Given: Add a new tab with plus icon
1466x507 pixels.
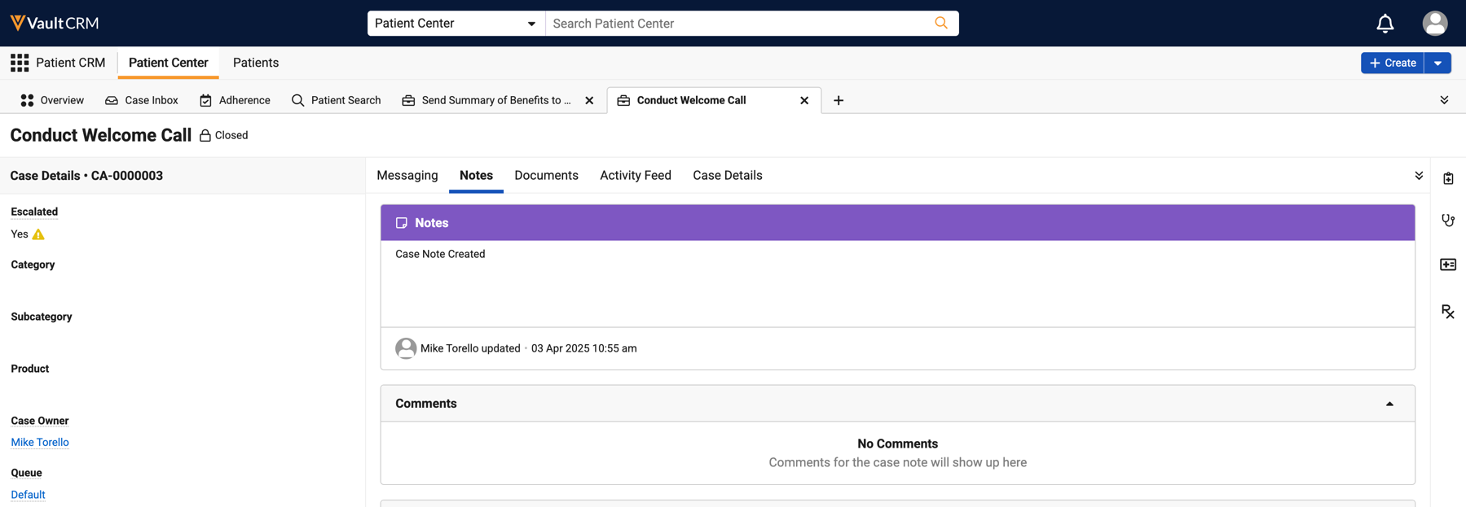Looking at the screenshot, I should (x=839, y=100).
